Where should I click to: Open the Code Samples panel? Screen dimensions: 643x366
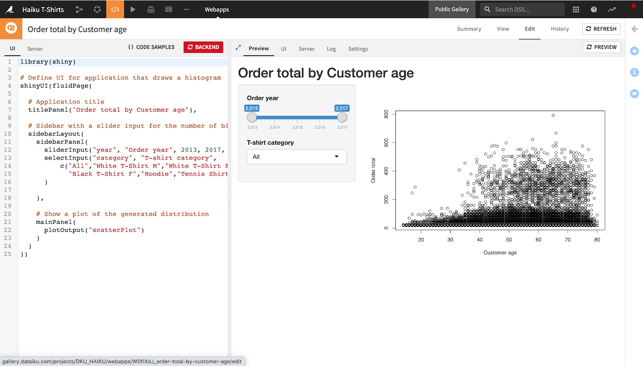(152, 47)
